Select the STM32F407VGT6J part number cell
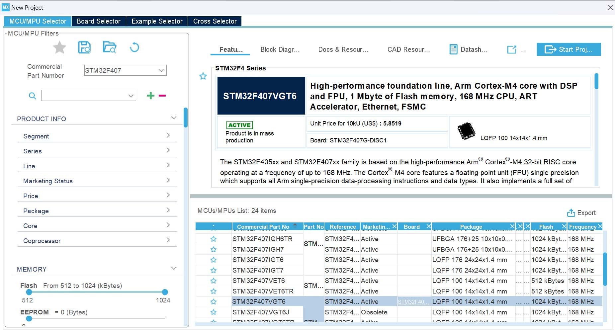 tap(267, 312)
